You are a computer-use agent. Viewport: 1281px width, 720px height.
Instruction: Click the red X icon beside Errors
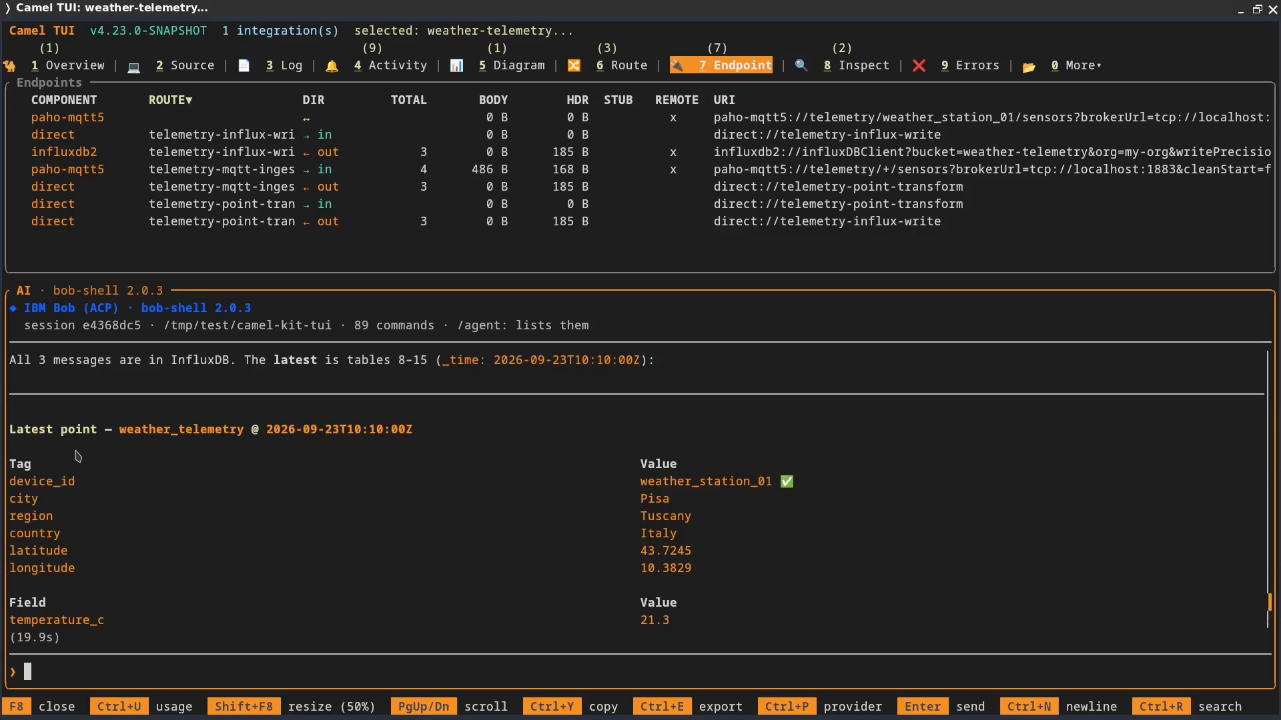[x=919, y=65]
